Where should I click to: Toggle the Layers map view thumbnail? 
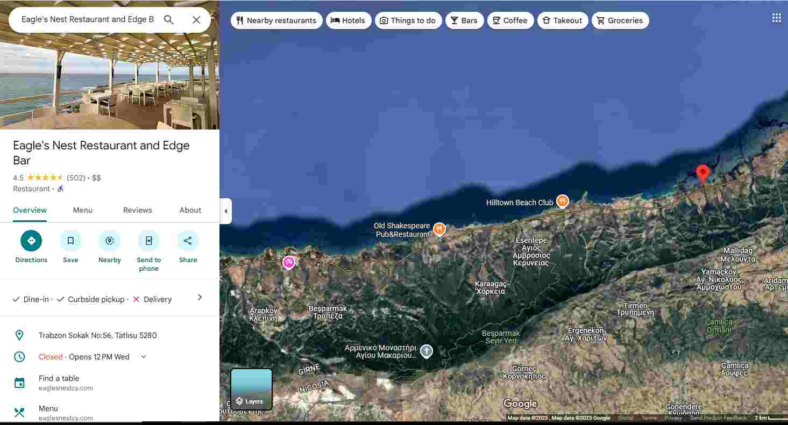(x=251, y=389)
